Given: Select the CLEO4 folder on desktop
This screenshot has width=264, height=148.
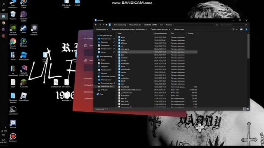Looking at the screenshot, I should pyautogui.click(x=77, y=3).
